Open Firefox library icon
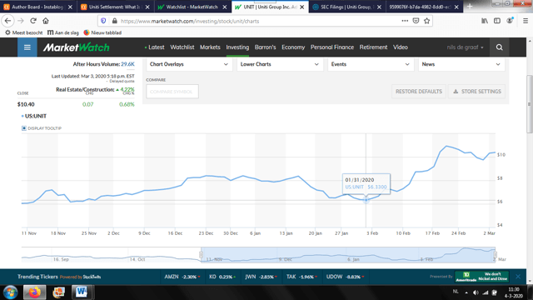 point(485,21)
